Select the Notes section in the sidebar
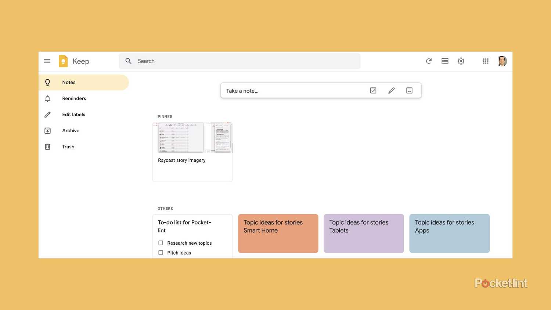The image size is (551, 310). (x=69, y=82)
